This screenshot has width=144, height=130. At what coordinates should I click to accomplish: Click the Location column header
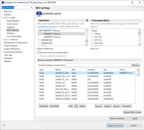[95, 70]
